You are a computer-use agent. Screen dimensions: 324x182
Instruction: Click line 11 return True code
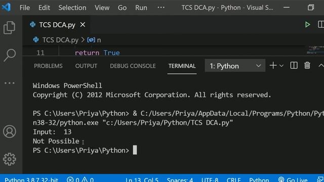(97, 53)
